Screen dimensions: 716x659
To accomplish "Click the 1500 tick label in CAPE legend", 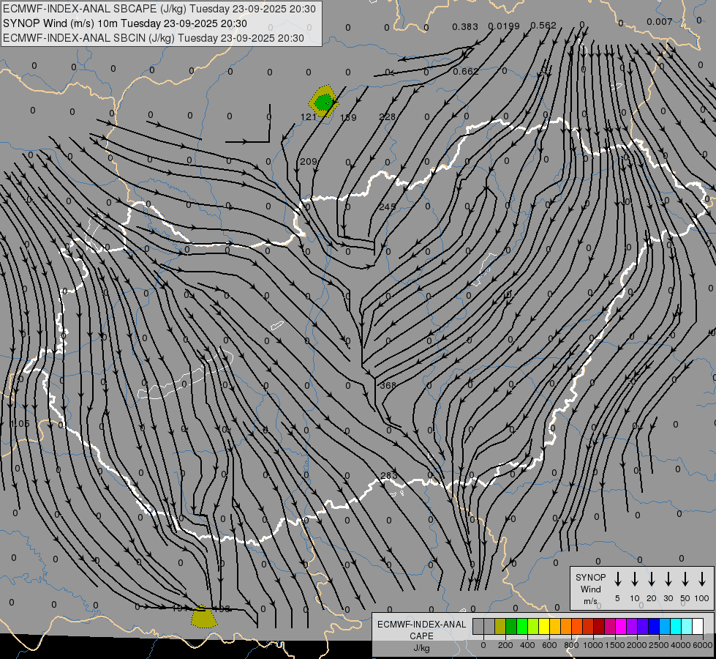I will (615, 645).
